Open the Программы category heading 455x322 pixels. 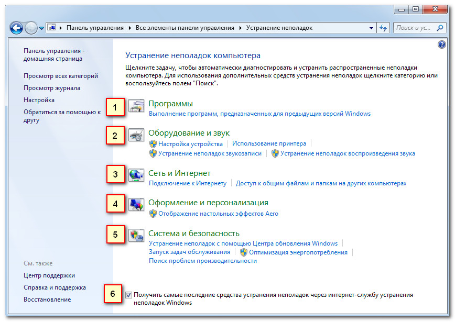tap(171, 104)
